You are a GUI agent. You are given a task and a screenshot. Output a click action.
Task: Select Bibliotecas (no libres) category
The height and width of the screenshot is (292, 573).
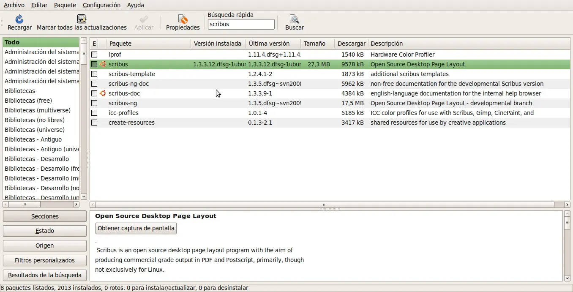(x=41, y=120)
